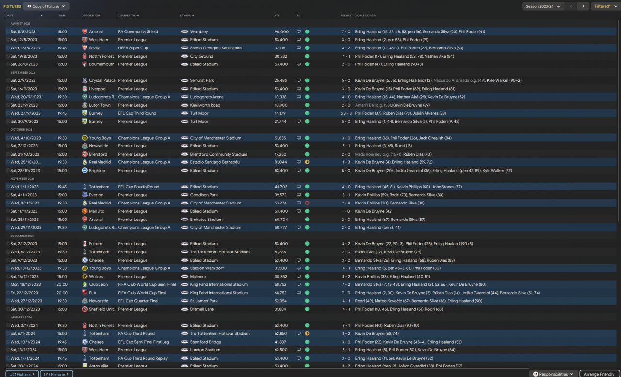The height and width of the screenshot is (377, 621).
Task: Tick the selector circle for Wed, 4/10/2023
Action: [8, 138]
